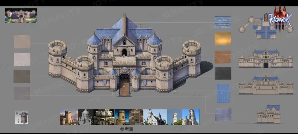Select the side elevation castle view
This screenshot has height=134, width=298.
[269, 114]
